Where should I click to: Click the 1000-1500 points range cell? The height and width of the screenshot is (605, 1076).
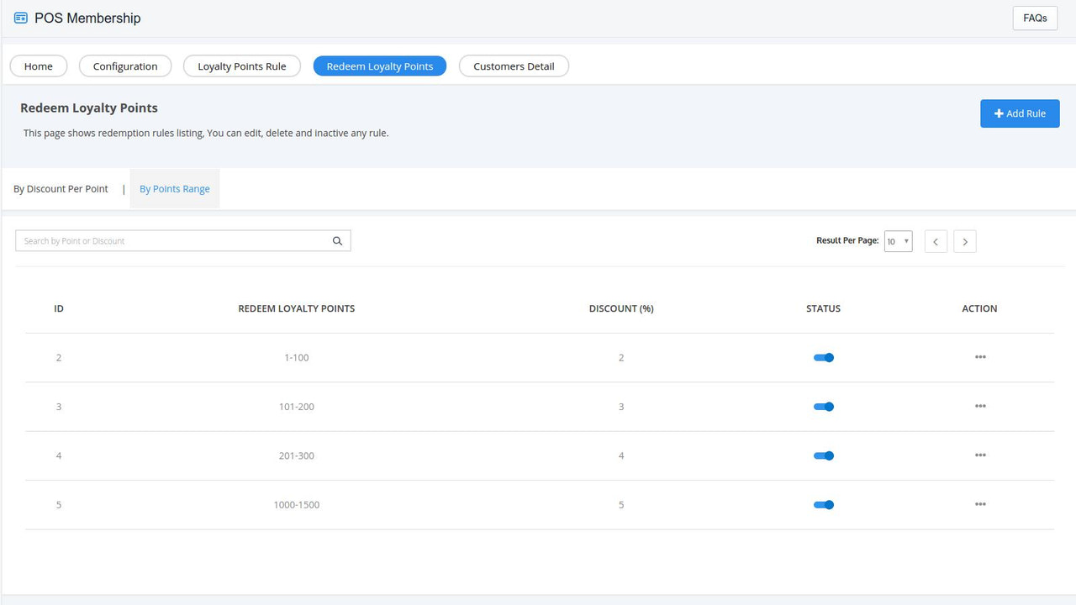(x=297, y=505)
